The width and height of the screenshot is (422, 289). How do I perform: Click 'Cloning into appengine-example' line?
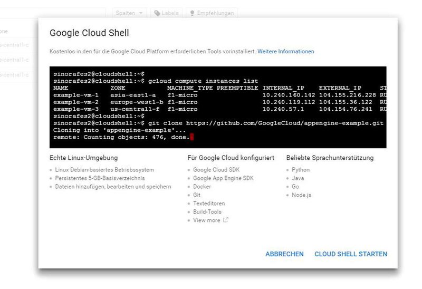[x=120, y=130]
